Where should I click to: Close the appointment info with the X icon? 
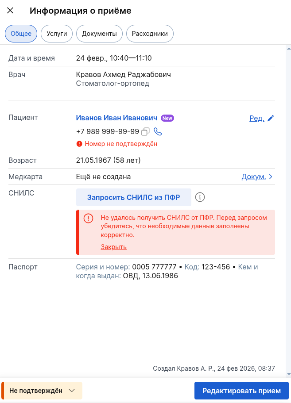pos(10,11)
